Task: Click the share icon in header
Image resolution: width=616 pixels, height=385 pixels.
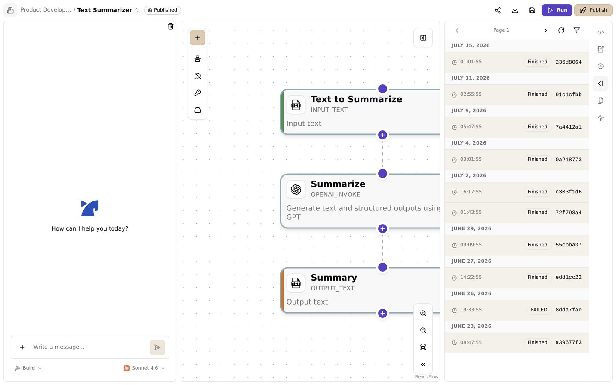Action: coord(498,10)
